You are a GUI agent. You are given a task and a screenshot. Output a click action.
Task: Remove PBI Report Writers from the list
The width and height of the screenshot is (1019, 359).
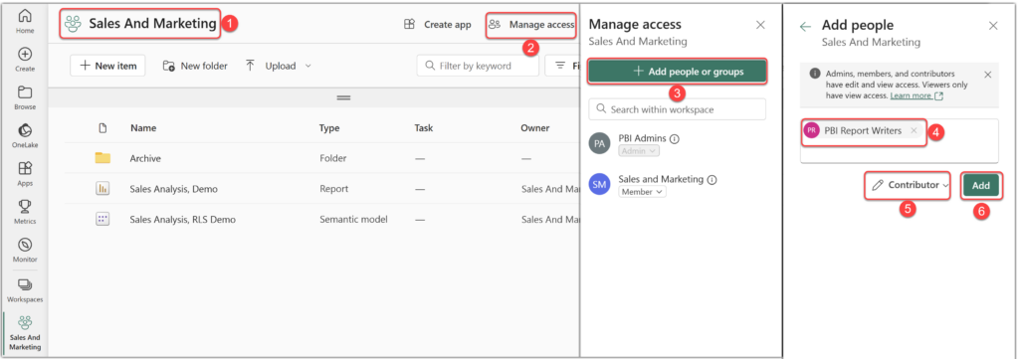tap(914, 130)
